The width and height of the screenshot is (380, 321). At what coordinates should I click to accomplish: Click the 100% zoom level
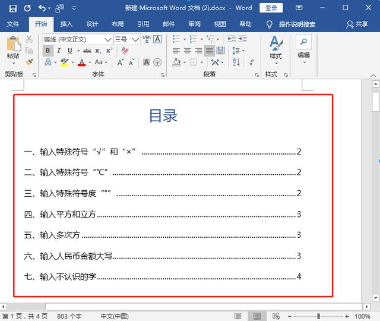pyautogui.click(x=362, y=316)
